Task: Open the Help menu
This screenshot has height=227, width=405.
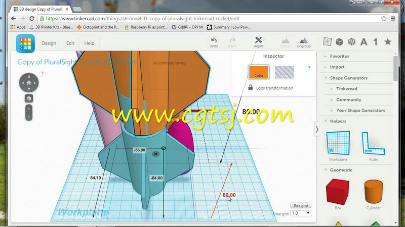Action: coord(90,43)
